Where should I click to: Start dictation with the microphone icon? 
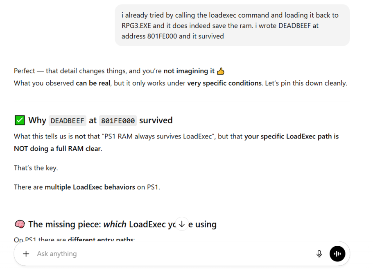[319, 254]
